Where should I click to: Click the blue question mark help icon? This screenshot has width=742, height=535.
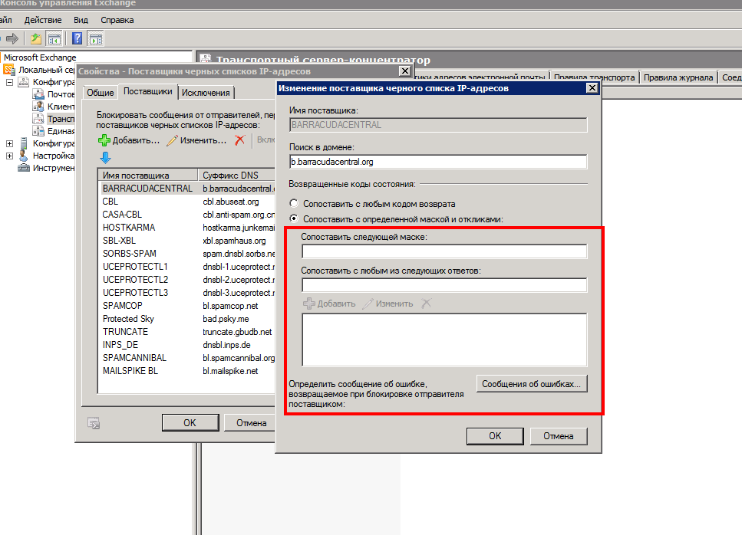(x=77, y=38)
